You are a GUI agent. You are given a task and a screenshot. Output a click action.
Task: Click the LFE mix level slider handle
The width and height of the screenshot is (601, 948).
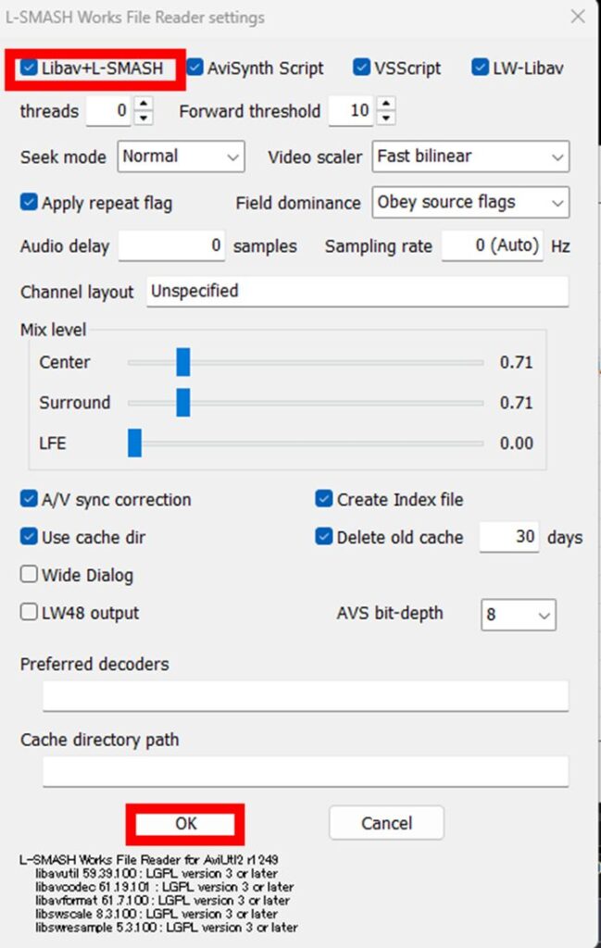pos(135,443)
